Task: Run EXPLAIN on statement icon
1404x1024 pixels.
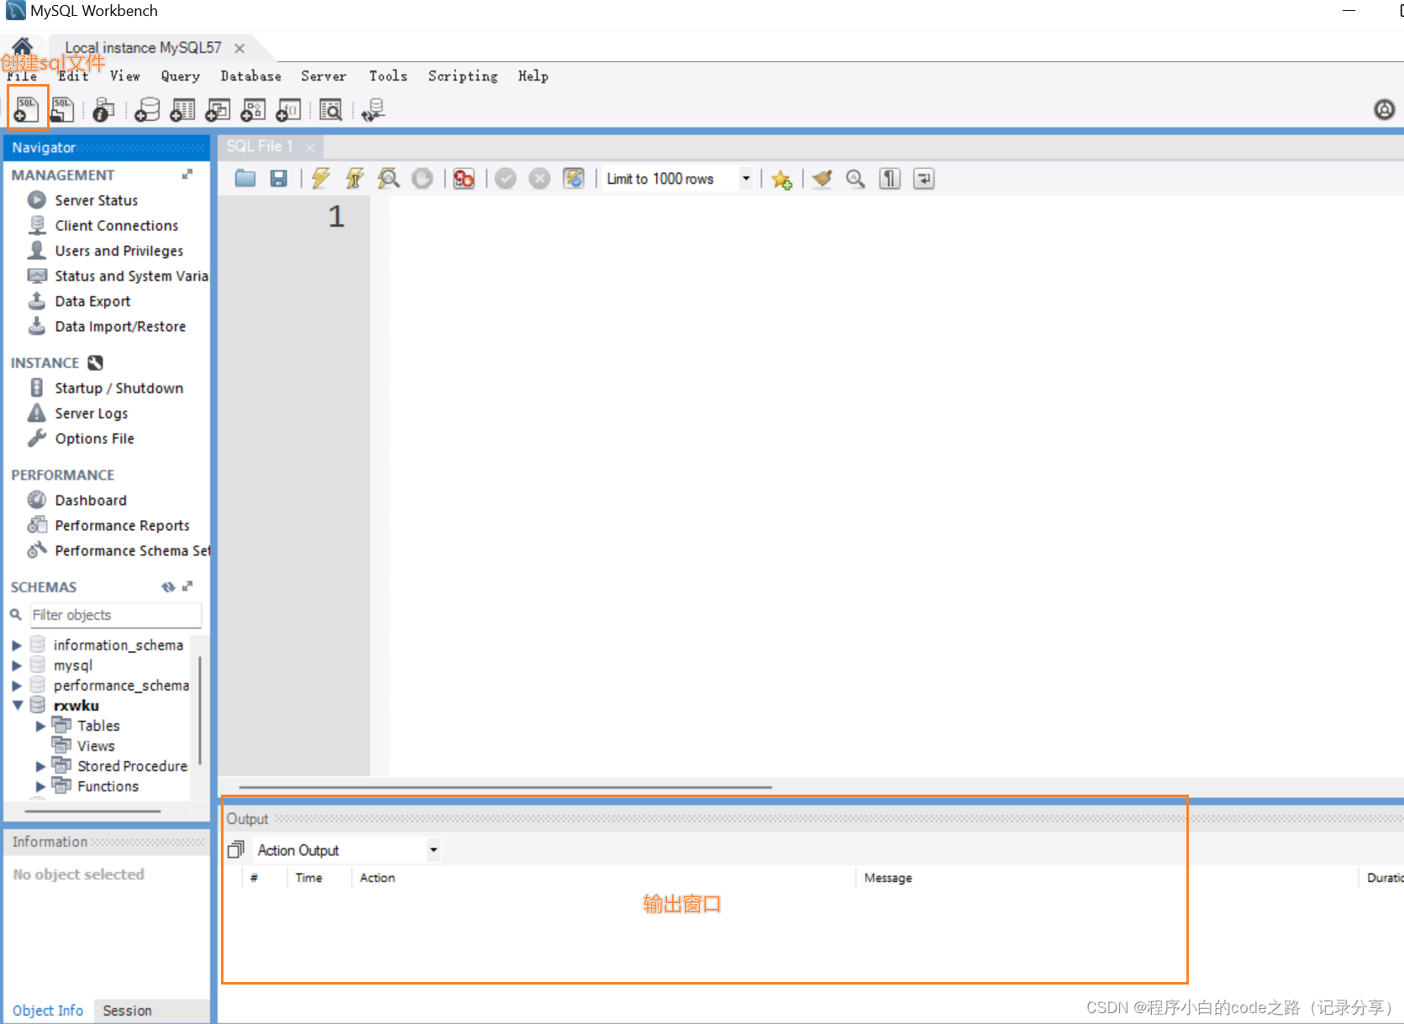Action: pos(388,178)
